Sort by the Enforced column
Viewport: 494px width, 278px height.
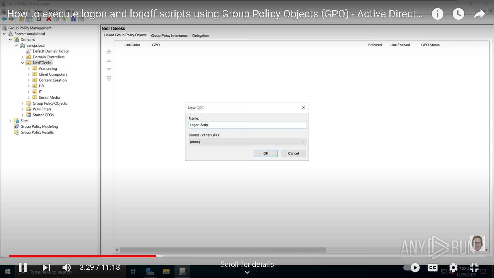pos(375,45)
